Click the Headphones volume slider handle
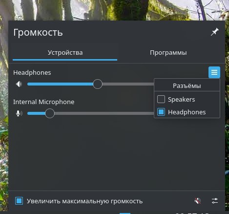This screenshot has height=214, width=229. point(98,84)
